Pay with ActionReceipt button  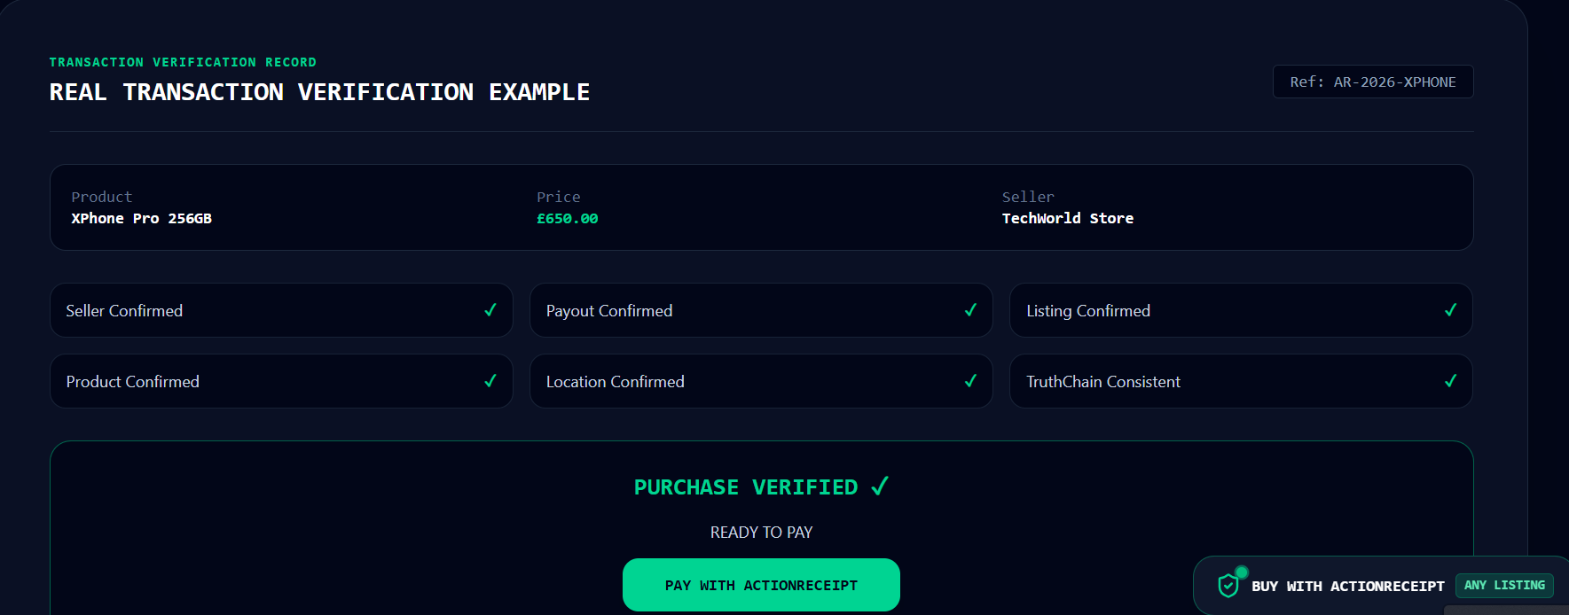(x=761, y=585)
